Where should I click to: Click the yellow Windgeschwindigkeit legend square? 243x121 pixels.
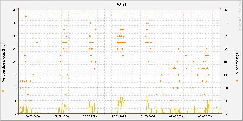click(3, 91)
